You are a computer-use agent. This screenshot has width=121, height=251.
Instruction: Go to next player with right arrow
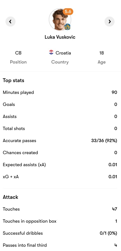click(109, 21)
